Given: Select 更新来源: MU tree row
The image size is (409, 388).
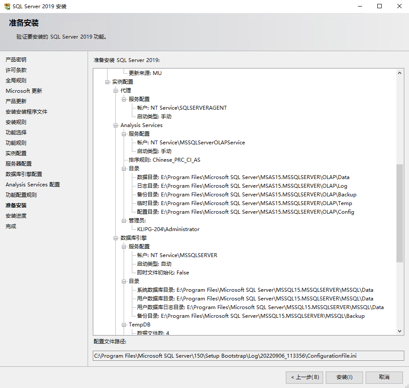Looking at the screenshot, I should (145, 73).
